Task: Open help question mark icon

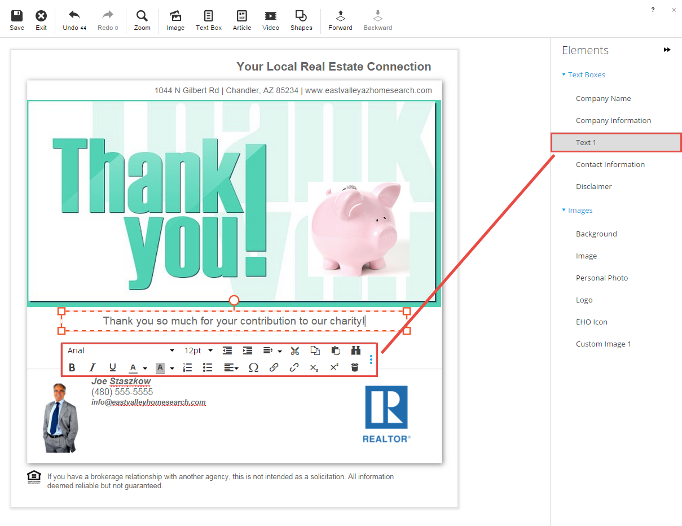Action: pyautogui.click(x=653, y=10)
